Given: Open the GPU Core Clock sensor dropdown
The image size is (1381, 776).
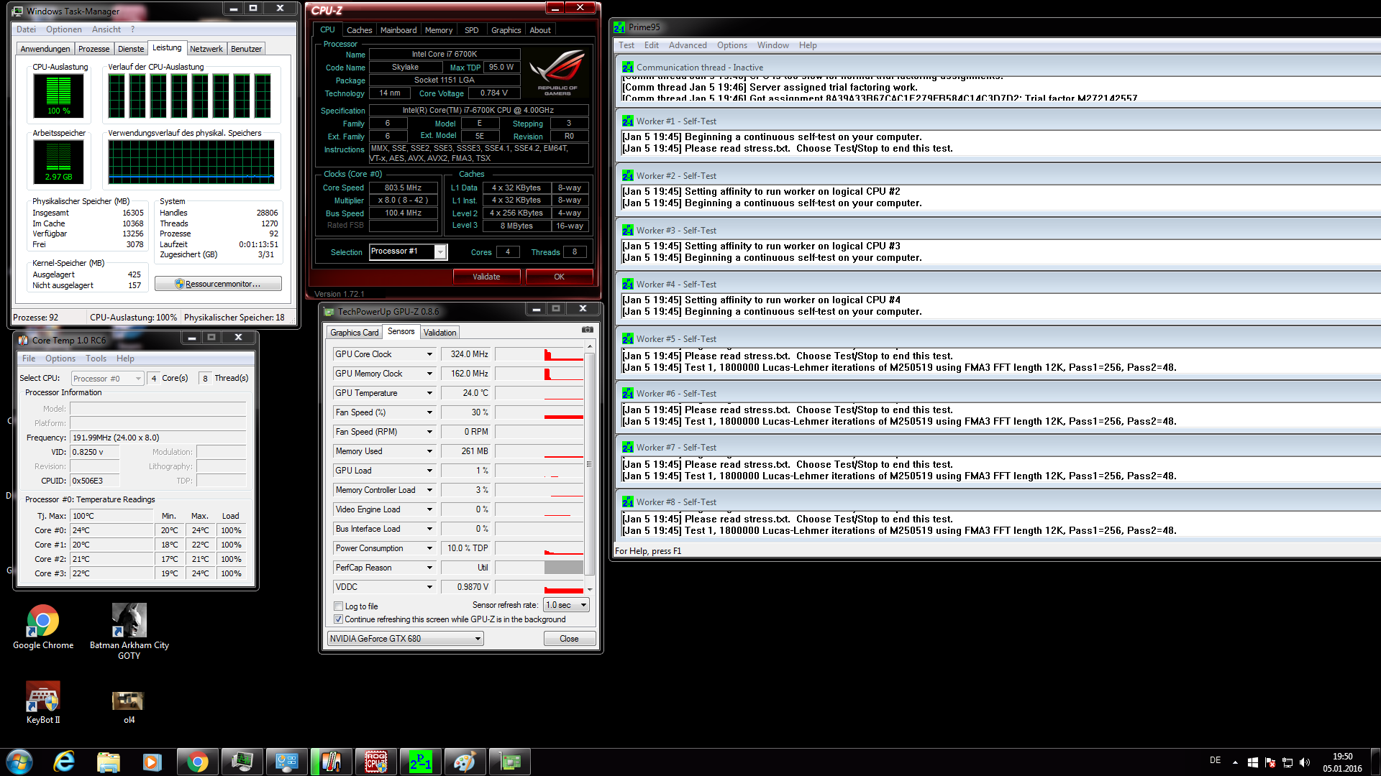Looking at the screenshot, I should [429, 354].
